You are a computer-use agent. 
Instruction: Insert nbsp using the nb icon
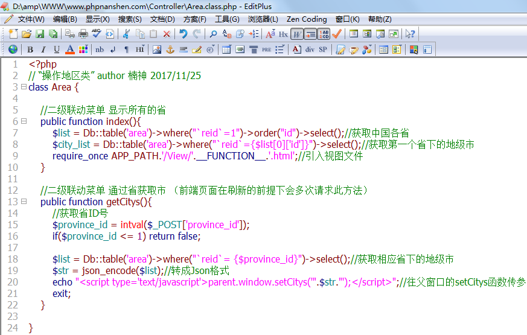point(100,49)
